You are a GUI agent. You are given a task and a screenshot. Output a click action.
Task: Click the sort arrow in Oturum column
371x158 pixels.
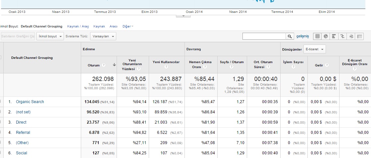(x=114, y=65)
